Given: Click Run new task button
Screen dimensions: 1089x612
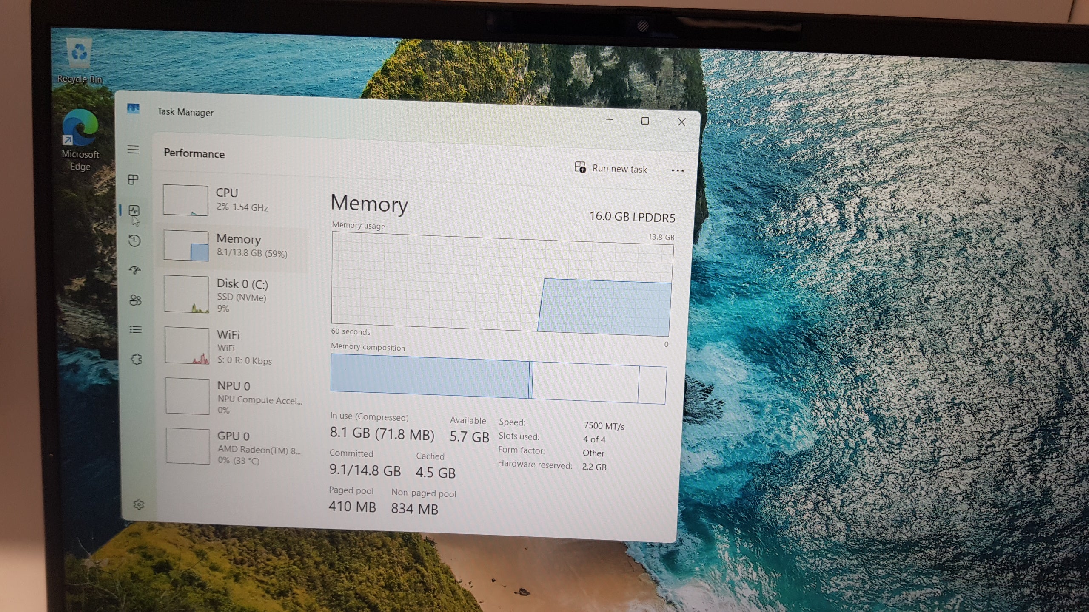Looking at the screenshot, I should (x=610, y=168).
